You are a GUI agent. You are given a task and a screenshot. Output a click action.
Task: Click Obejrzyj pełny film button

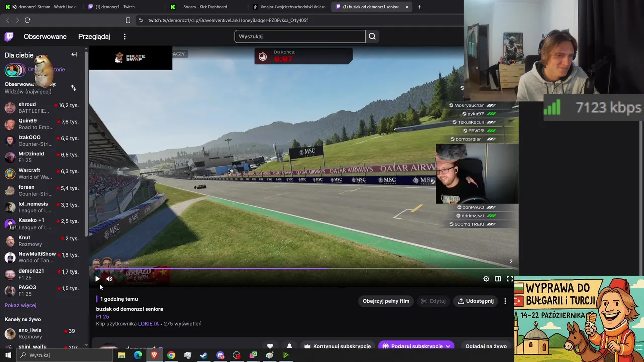click(x=386, y=301)
